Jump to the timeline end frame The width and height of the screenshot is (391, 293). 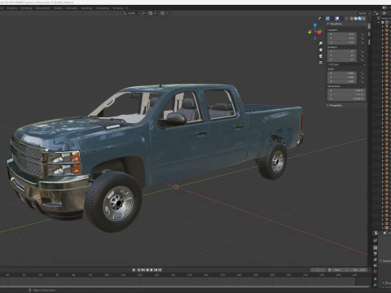(x=160, y=269)
